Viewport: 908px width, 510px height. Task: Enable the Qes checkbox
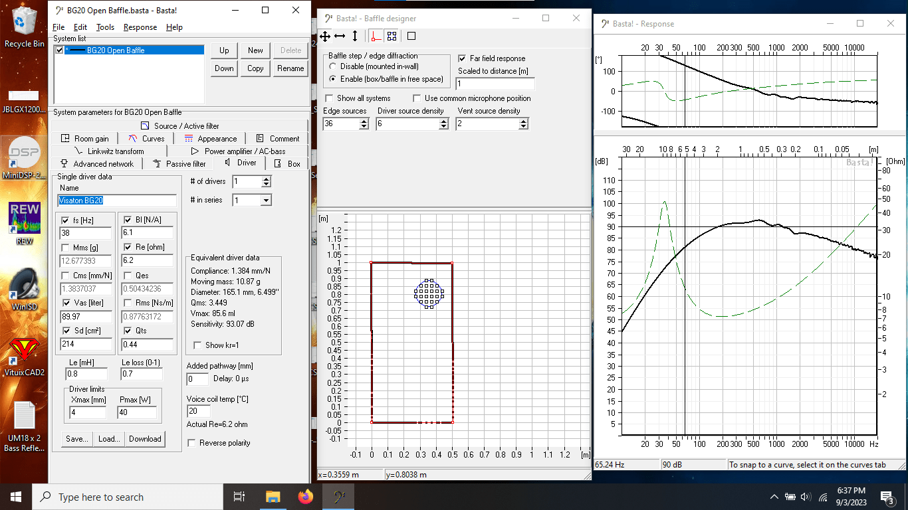(x=128, y=276)
